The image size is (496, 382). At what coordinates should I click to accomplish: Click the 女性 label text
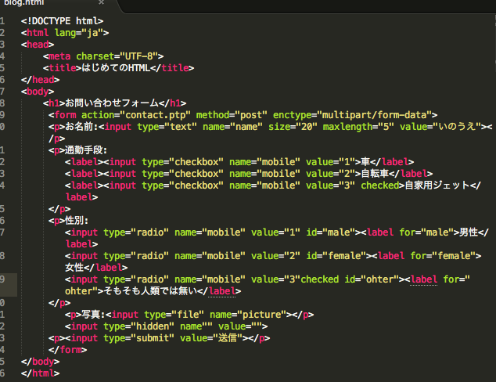(x=74, y=268)
